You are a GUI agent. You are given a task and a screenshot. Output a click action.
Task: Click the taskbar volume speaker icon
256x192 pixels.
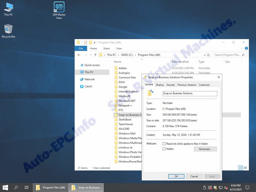(x=226, y=188)
